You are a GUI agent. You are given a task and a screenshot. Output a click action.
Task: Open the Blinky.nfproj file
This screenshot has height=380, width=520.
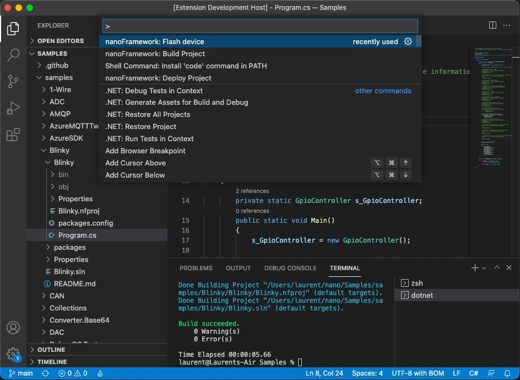[x=97, y=211]
